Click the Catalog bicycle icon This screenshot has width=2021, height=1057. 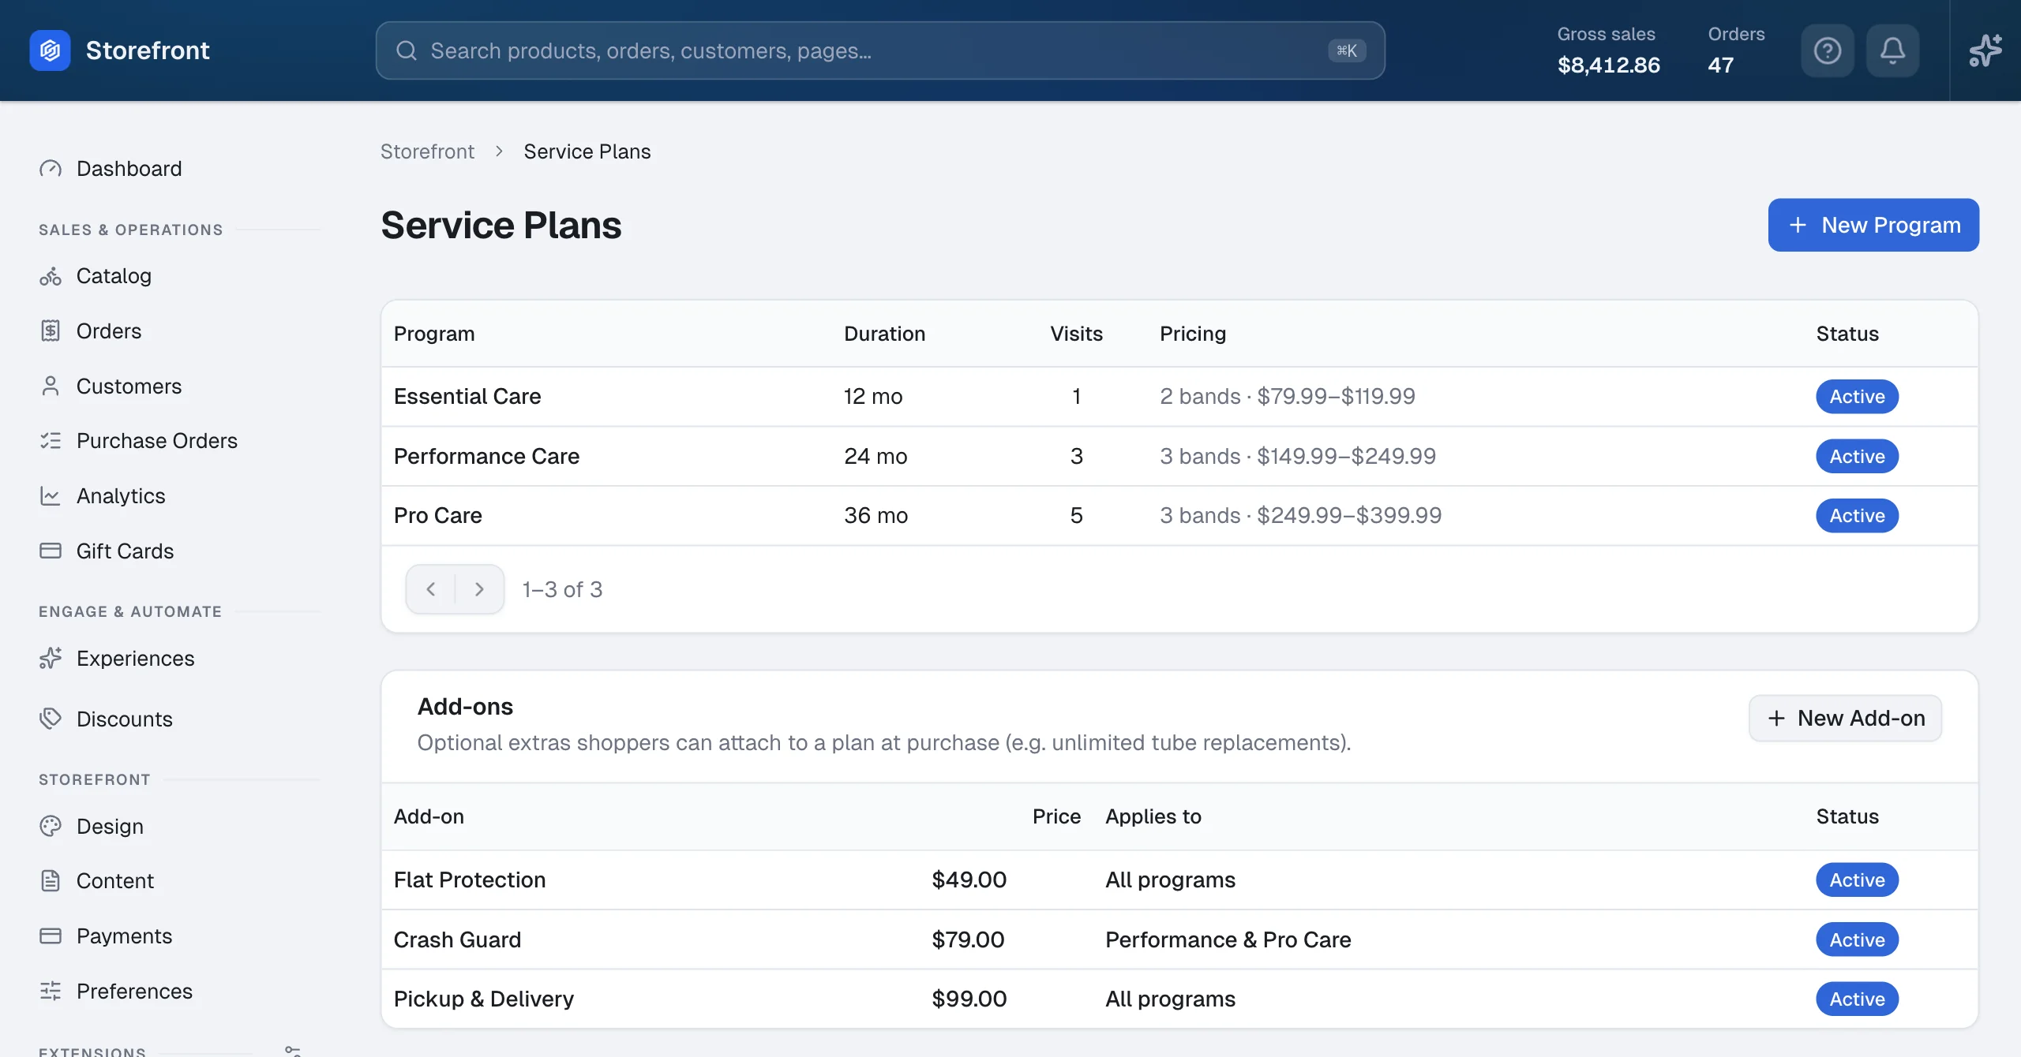[51, 276]
